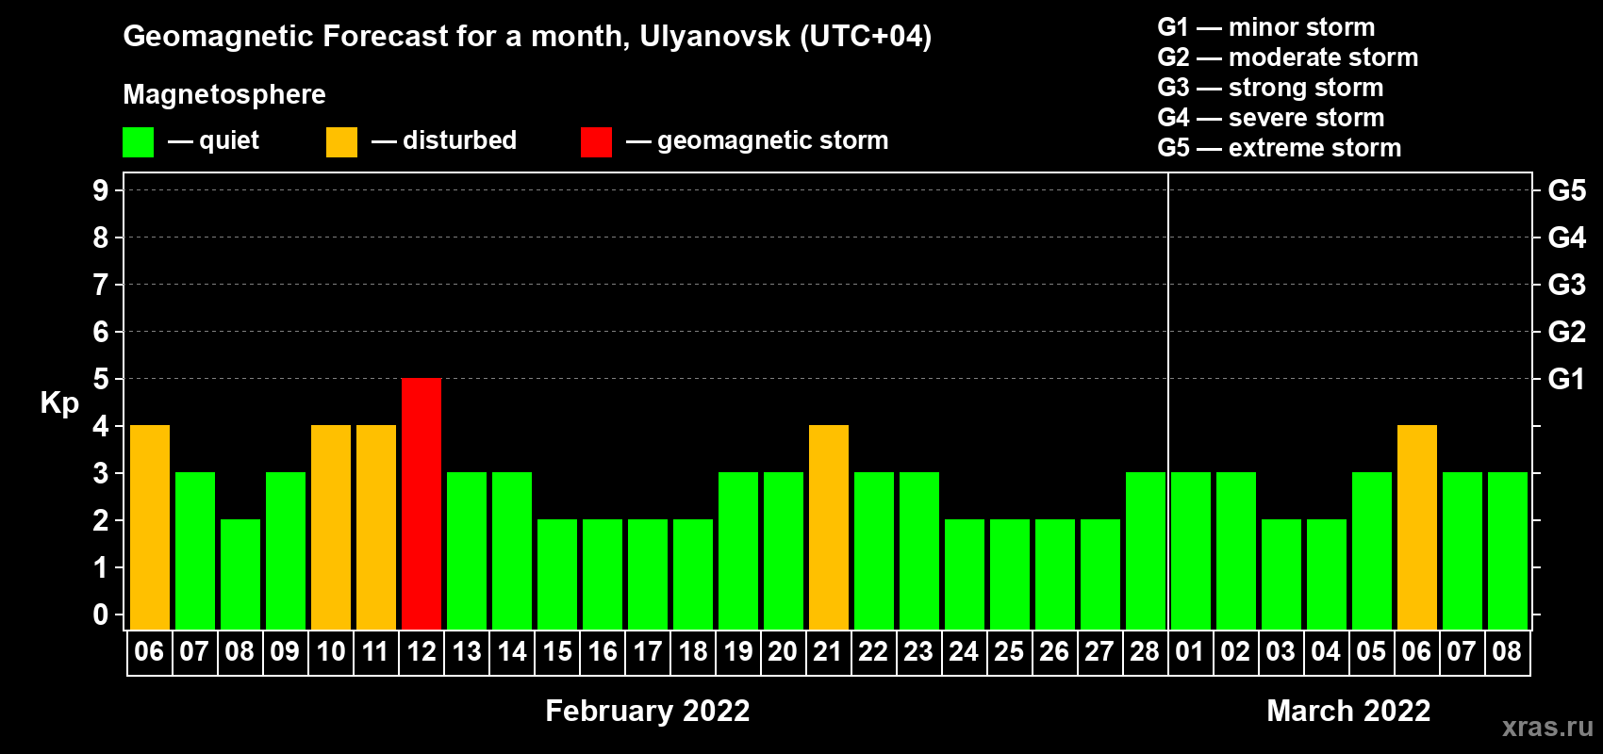The image size is (1603, 754).
Task: Click the 'G3 — strong storm' legend line
Action: pyautogui.click(x=1270, y=88)
